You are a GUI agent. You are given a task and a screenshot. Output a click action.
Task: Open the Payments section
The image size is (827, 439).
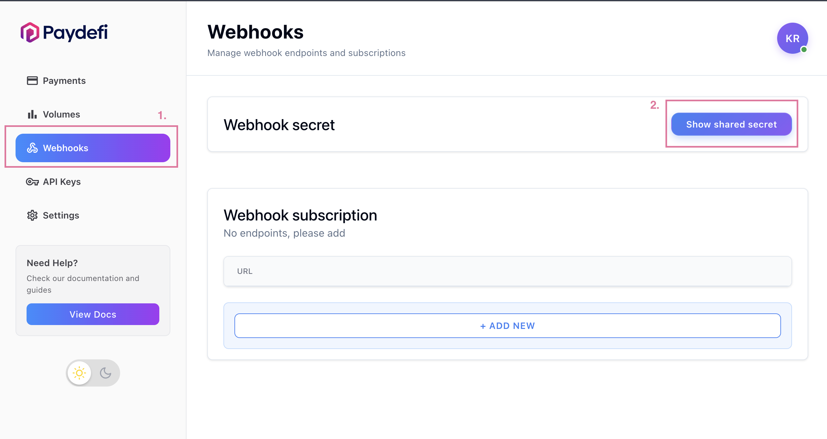pyautogui.click(x=64, y=81)
